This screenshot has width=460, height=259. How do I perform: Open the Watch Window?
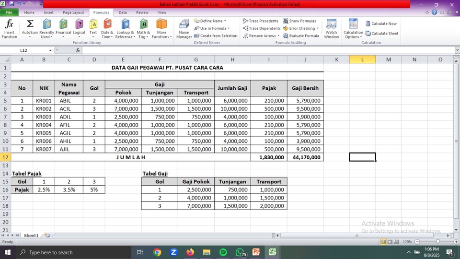click(x=332, y=28)
